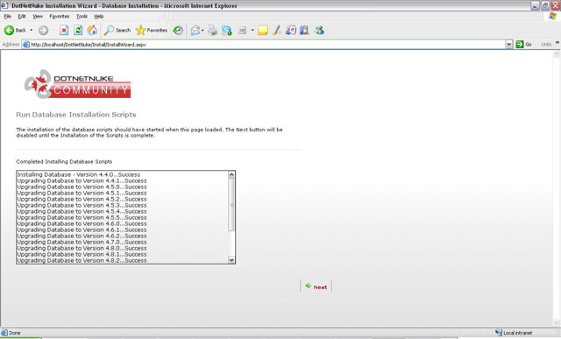Click the IE page icon in title bar
Screen dimensions: 561x339
(4, 6)
